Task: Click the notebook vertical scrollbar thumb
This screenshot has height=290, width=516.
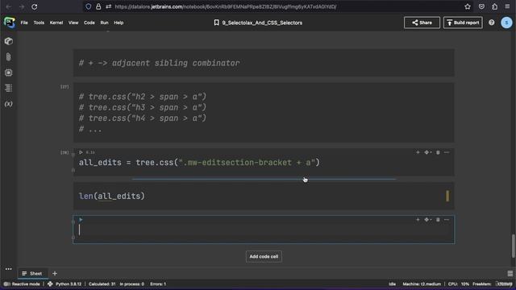Action: [x=513, y=246]
